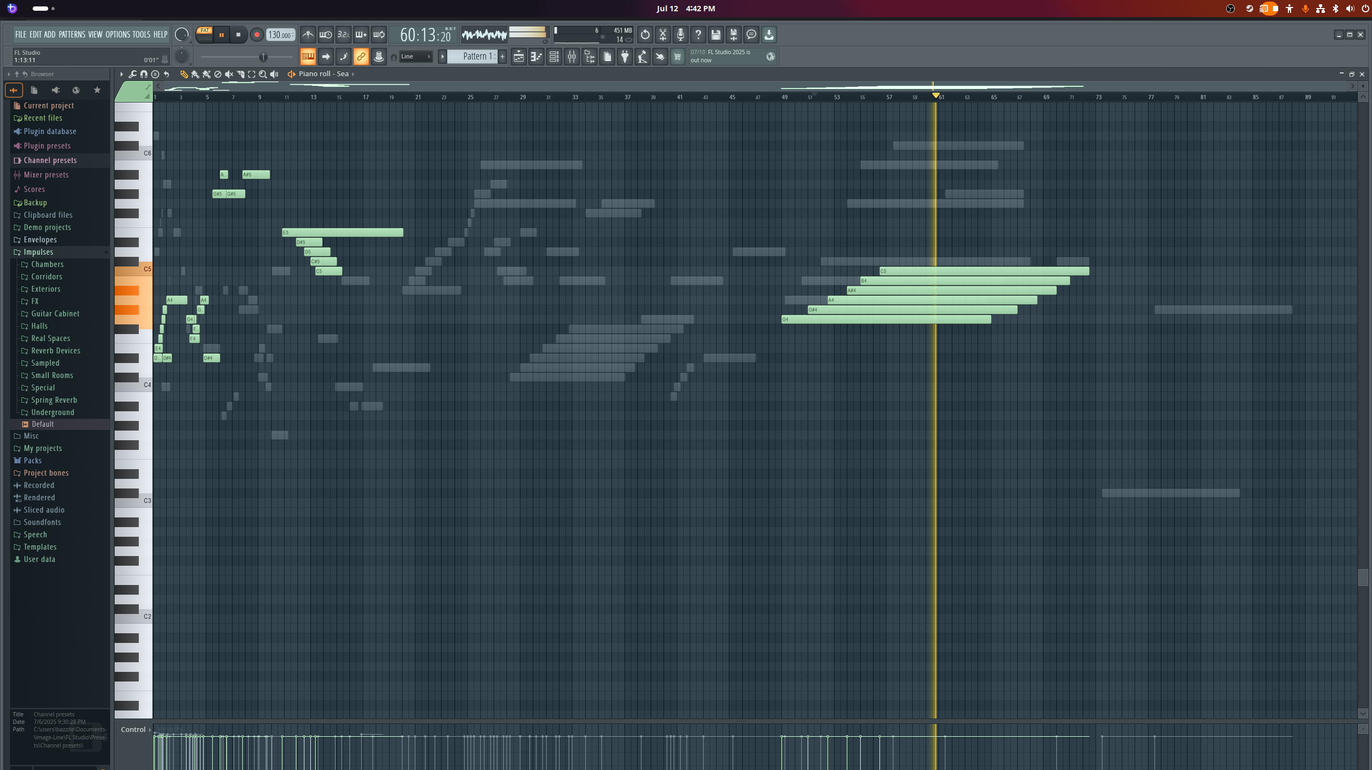
Task: Open the FILE menu
Action: pos(21,34)
